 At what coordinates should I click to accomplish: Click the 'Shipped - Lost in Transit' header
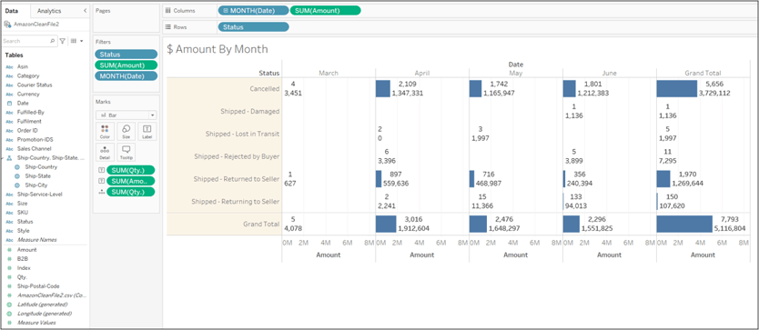click(242, 134)
